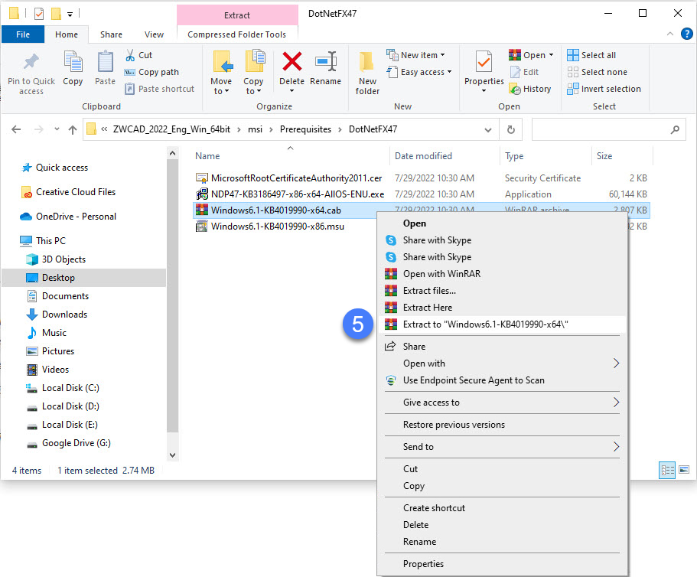Expand the ribbon Open dropdown arrow
The image size is (697, 577).
coord(551,55)
